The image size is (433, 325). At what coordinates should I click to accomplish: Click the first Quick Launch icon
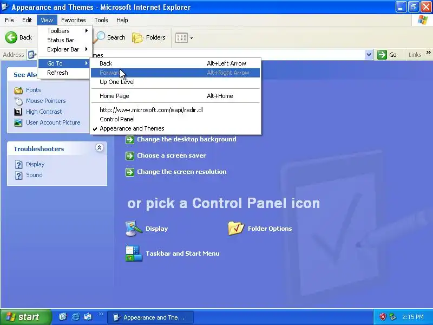pyautogui.click(x=63, y=317)
